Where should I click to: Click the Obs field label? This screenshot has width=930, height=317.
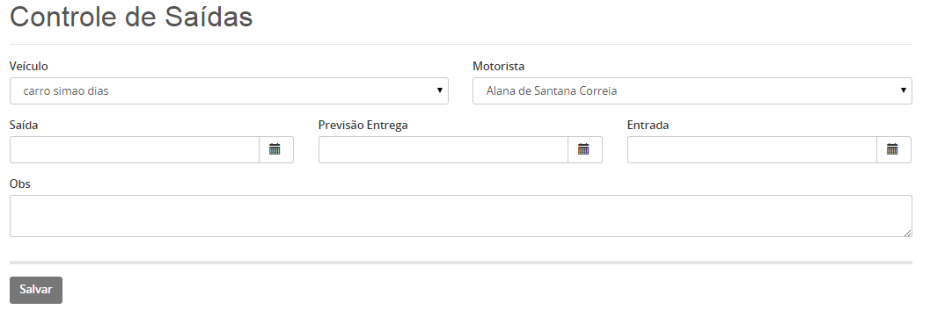coord(19,184)
